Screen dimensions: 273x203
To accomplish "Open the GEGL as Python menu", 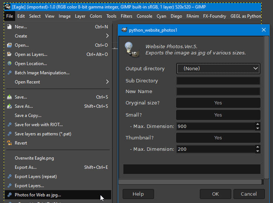I will (246, 16).
